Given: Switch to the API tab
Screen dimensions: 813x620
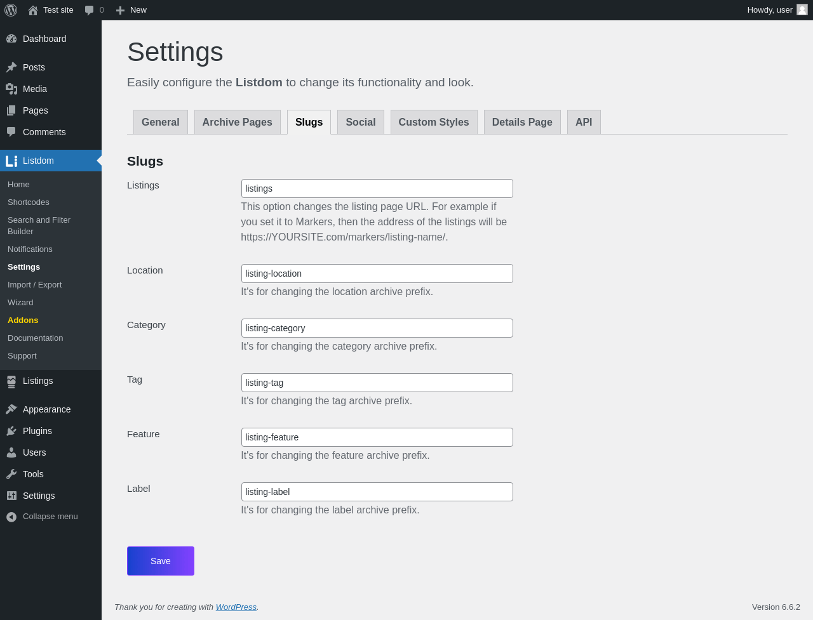Looking at the screenshot, I should pos(583,122).
